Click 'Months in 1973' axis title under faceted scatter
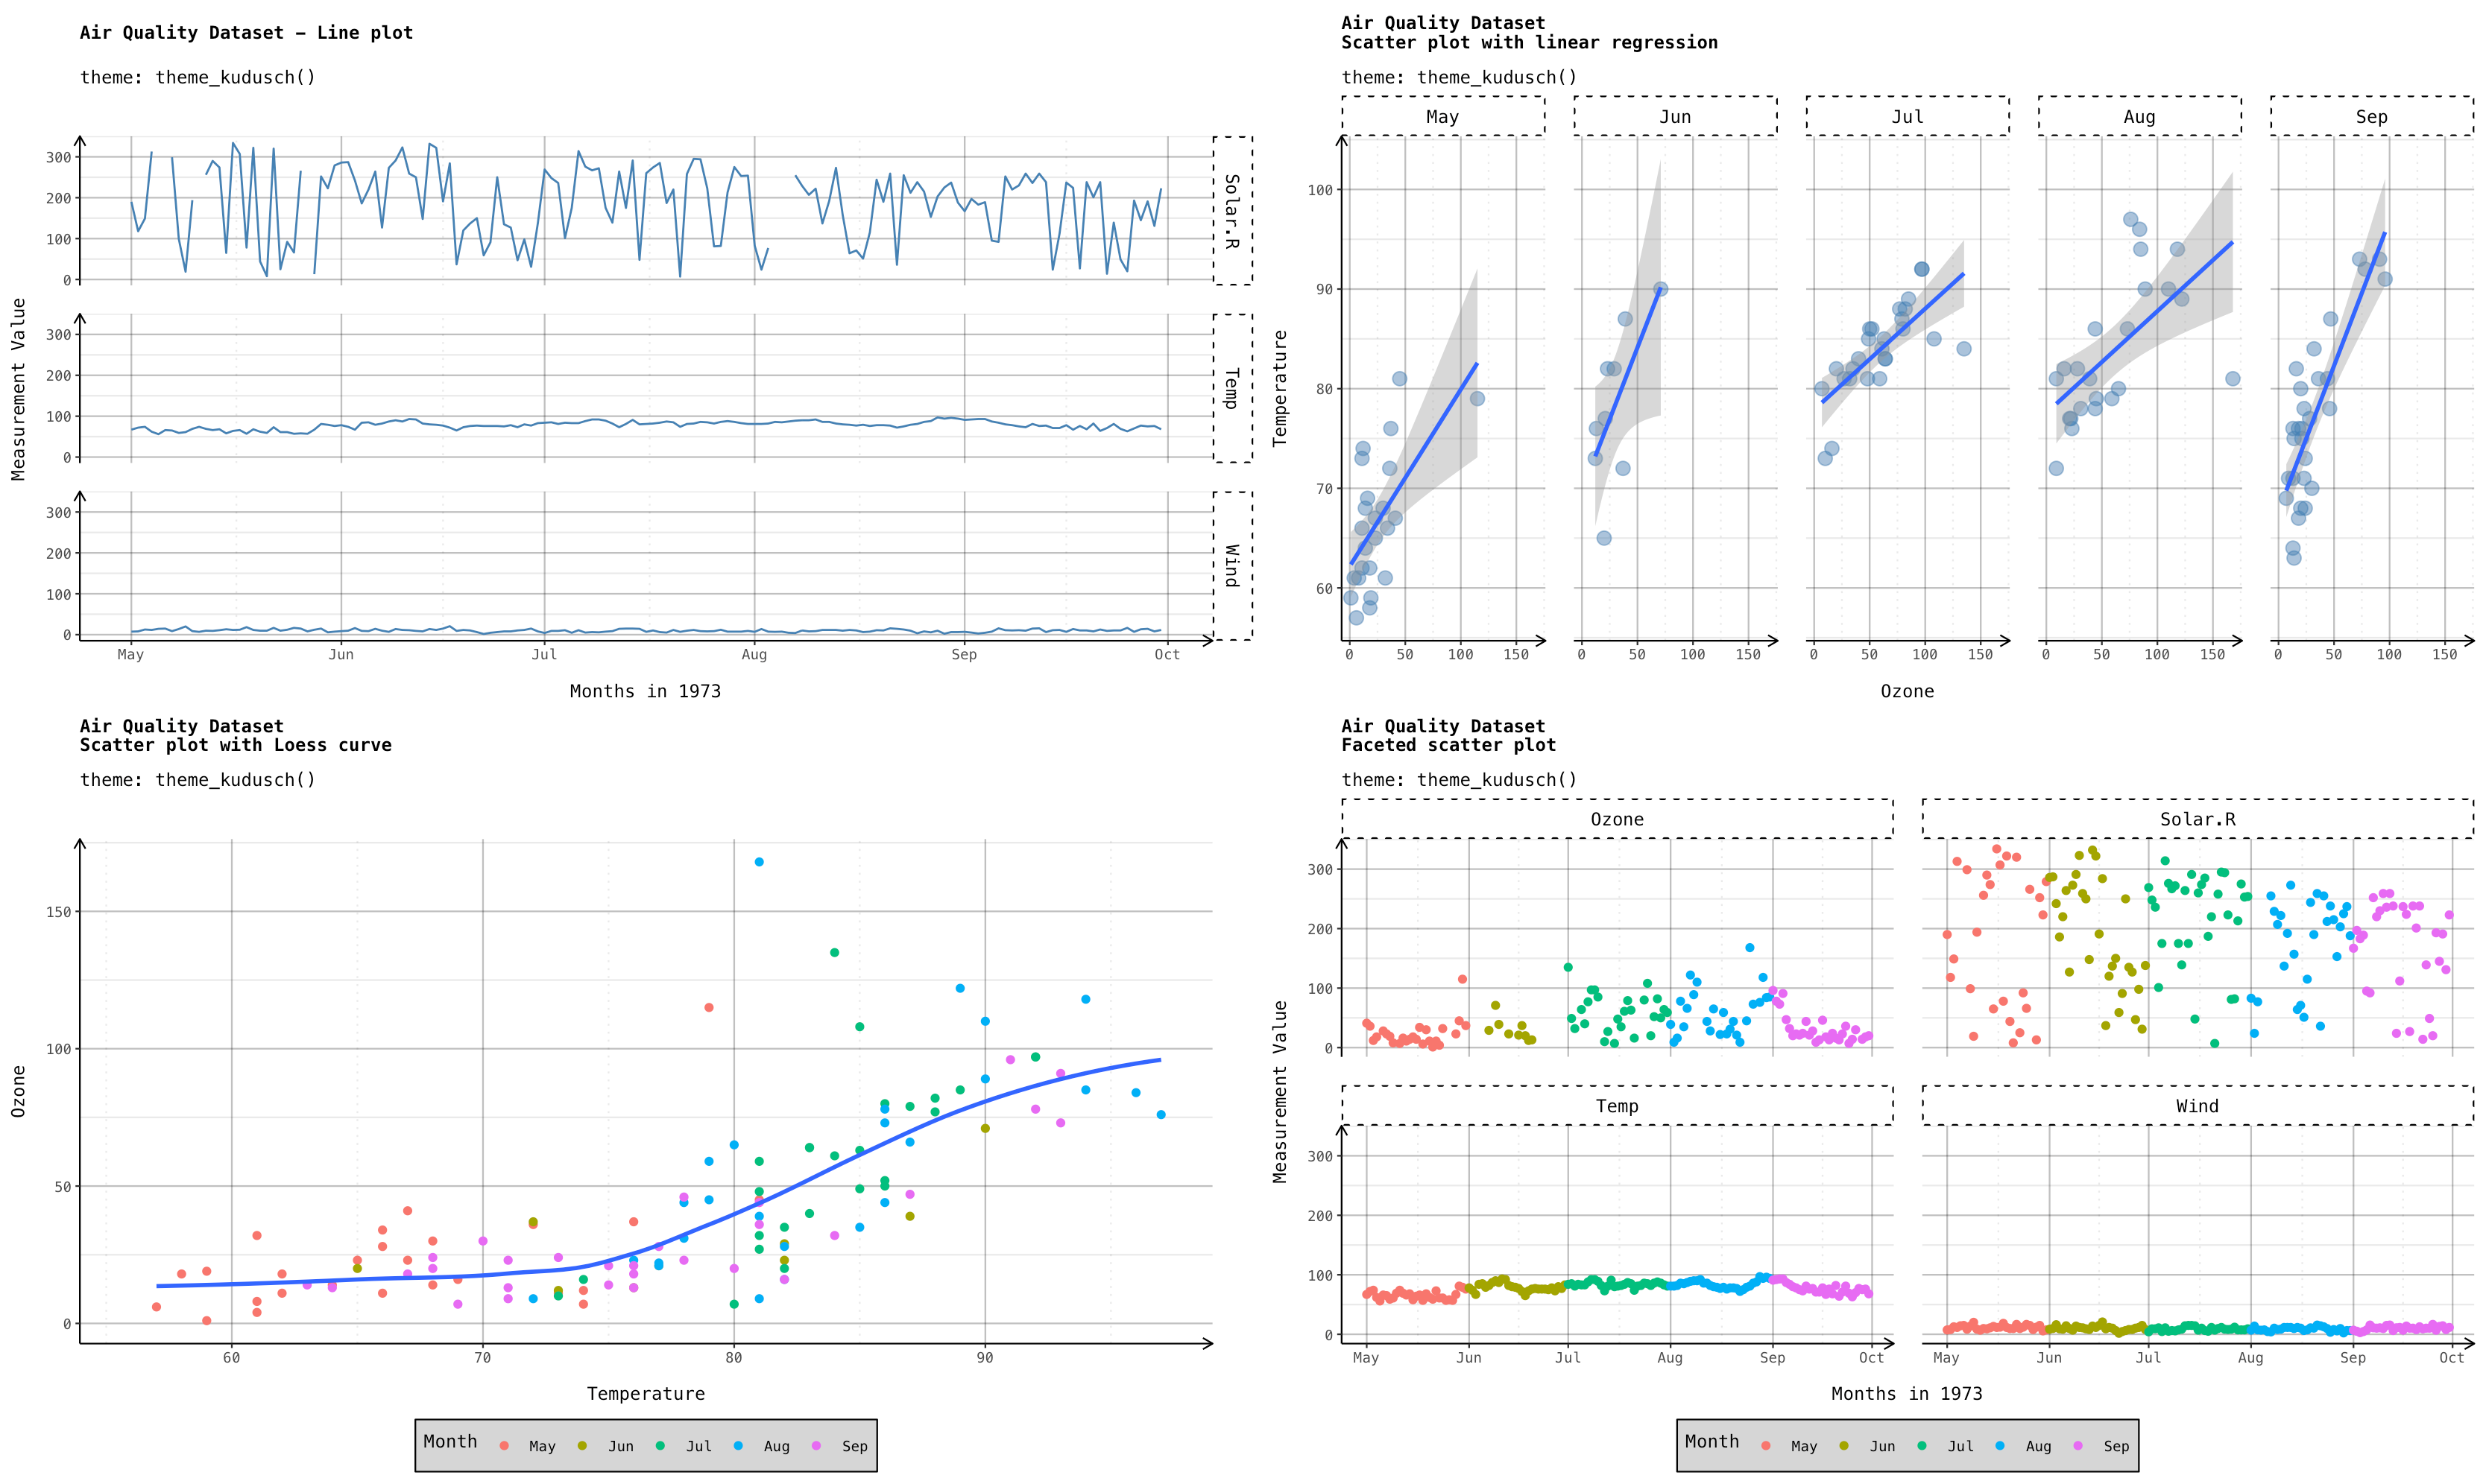This screenshot has height=1484, width=2486. pyautogui.click(x=1907, y=1394)
